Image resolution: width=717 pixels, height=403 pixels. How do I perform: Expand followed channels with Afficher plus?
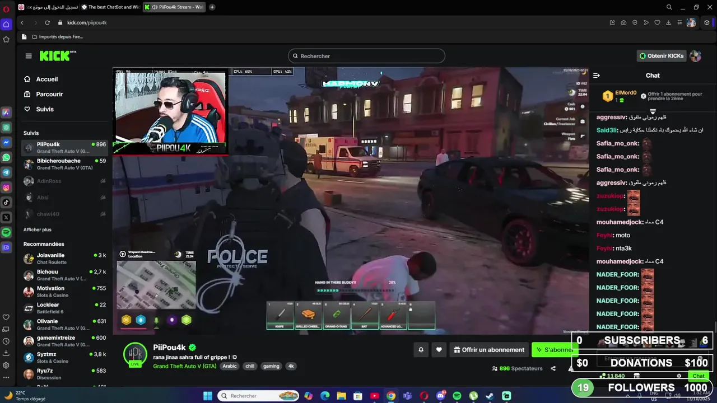(x=38, y=229)
